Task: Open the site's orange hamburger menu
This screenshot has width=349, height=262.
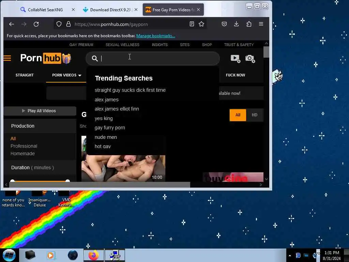Action: 7,58
